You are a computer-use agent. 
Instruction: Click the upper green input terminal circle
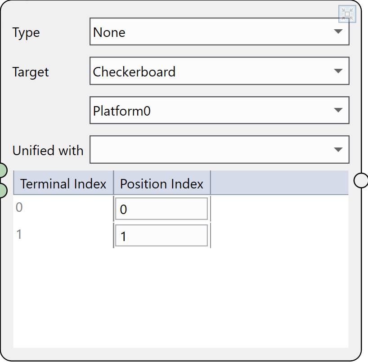click(x=2, y=170)
